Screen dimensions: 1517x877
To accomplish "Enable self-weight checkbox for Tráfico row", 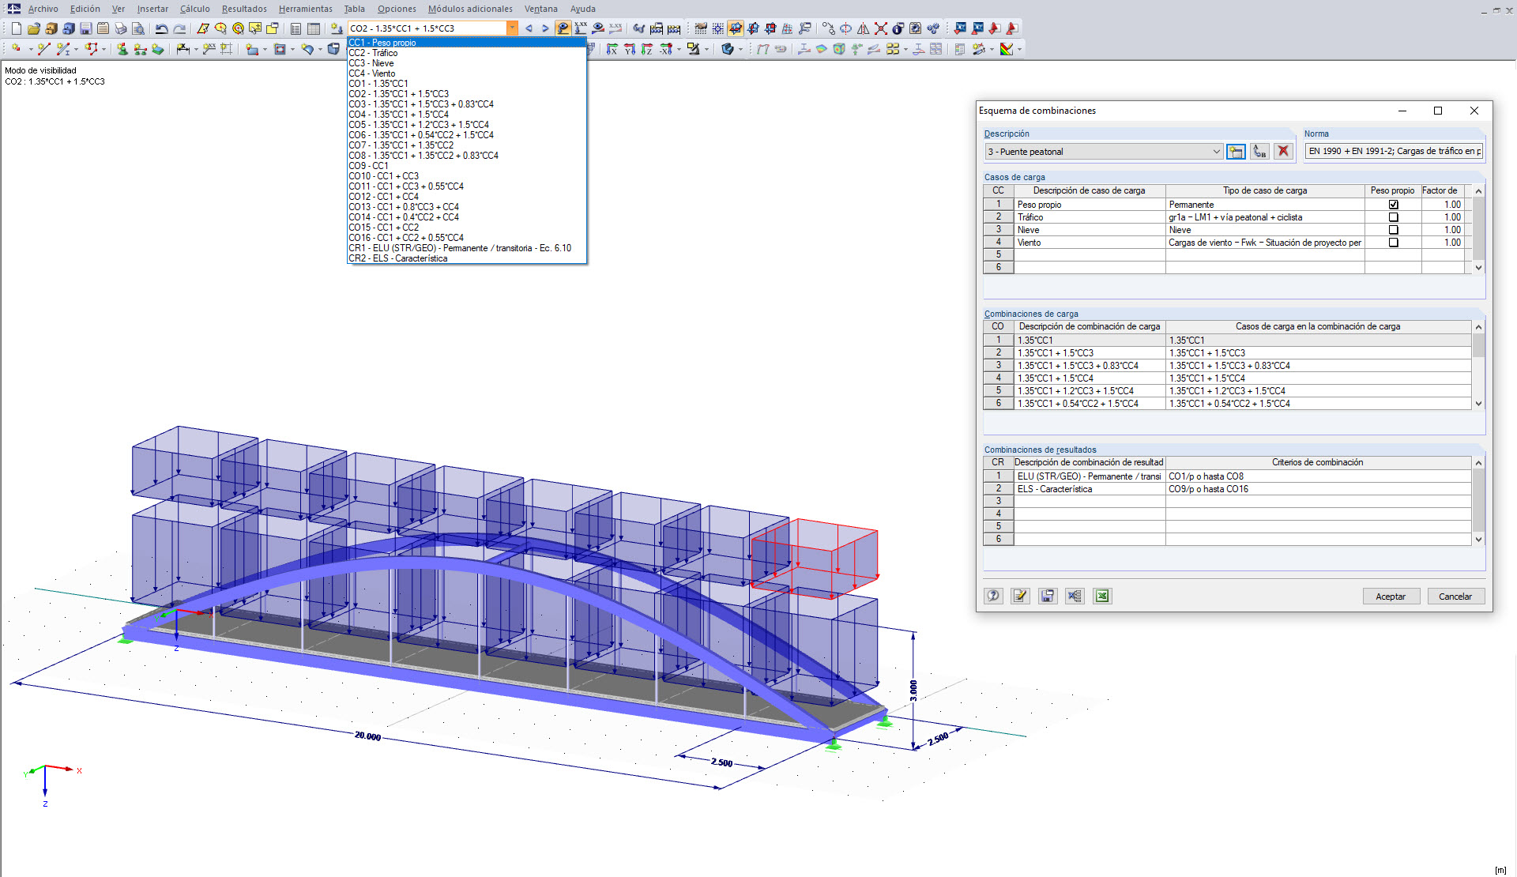I will [1393, 217].
